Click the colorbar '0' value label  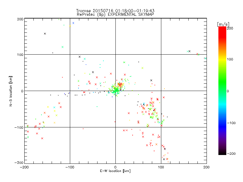coord(228,91)
